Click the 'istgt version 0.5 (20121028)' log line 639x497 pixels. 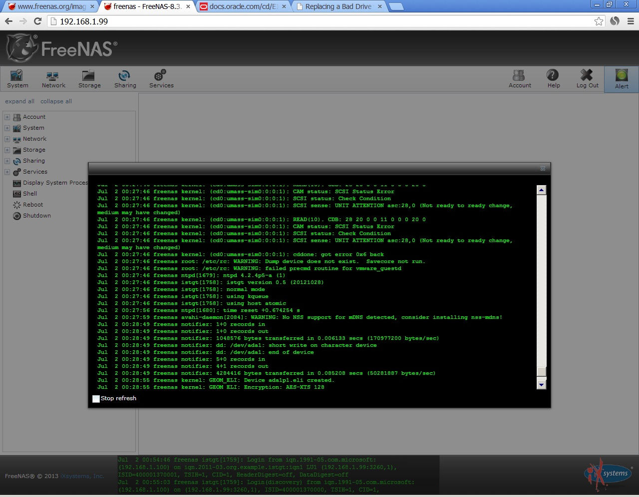click(210, 282)
